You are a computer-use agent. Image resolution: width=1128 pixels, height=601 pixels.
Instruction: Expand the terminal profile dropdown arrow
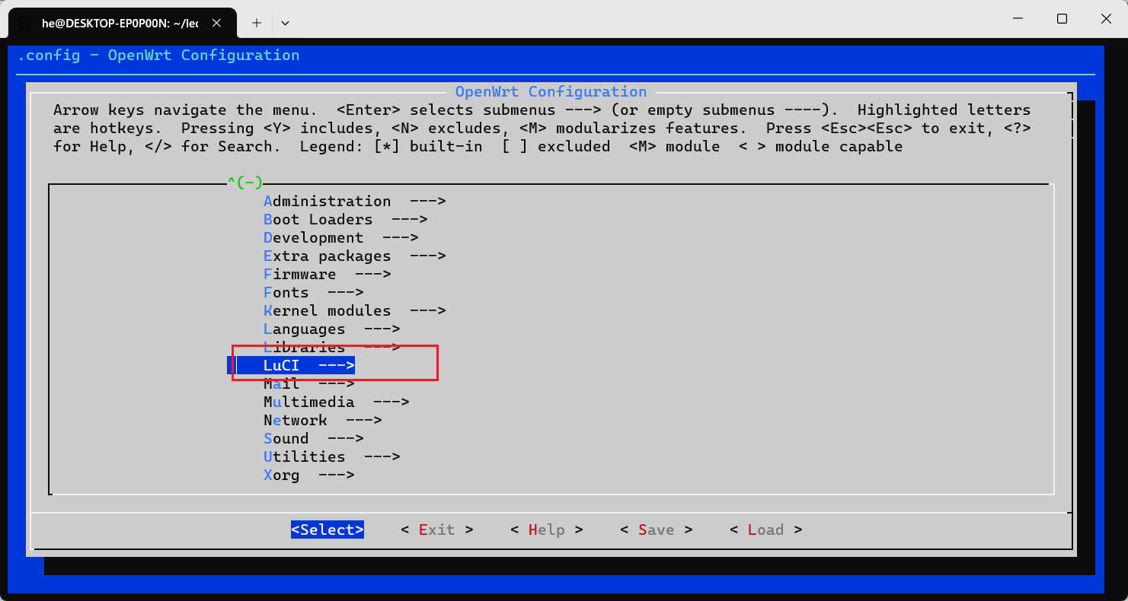click(285, 23)
